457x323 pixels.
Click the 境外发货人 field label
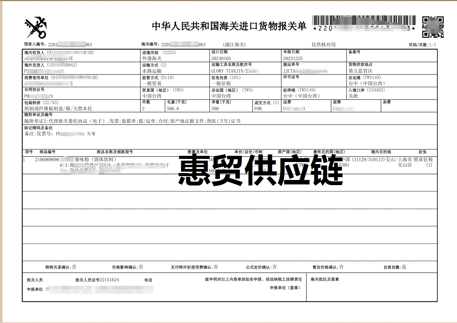[34, 65]
